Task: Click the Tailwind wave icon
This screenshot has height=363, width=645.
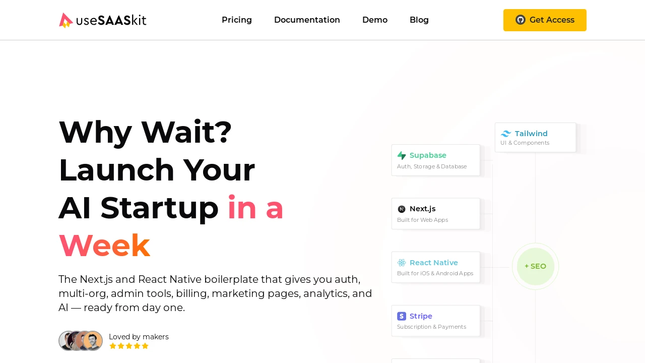Action: point(506,134)
